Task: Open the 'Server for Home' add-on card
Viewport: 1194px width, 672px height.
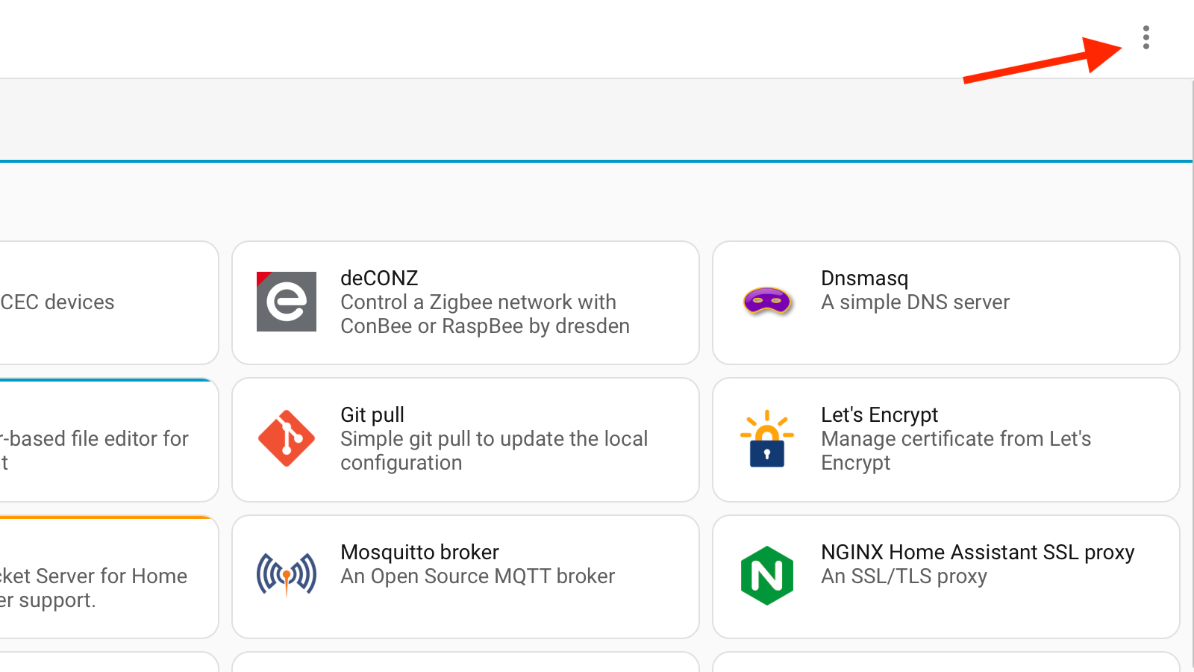Action: (x=109, y=576)
